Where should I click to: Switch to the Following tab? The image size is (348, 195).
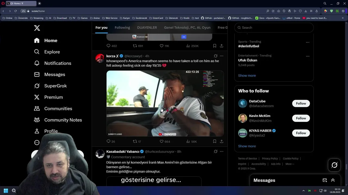[x=122, y=28]
